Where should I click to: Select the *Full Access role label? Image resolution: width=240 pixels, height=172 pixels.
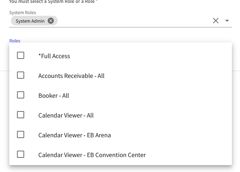54,56
